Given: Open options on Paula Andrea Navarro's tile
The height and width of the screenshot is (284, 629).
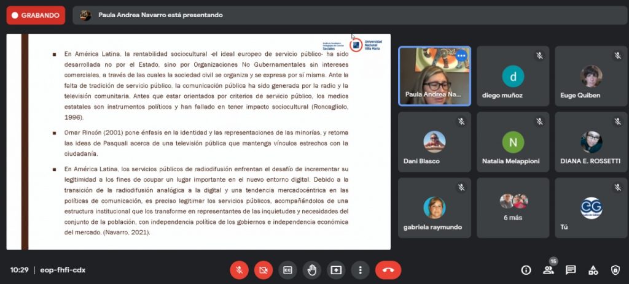Looking at the screenshot, I should (x=461, y=56).
